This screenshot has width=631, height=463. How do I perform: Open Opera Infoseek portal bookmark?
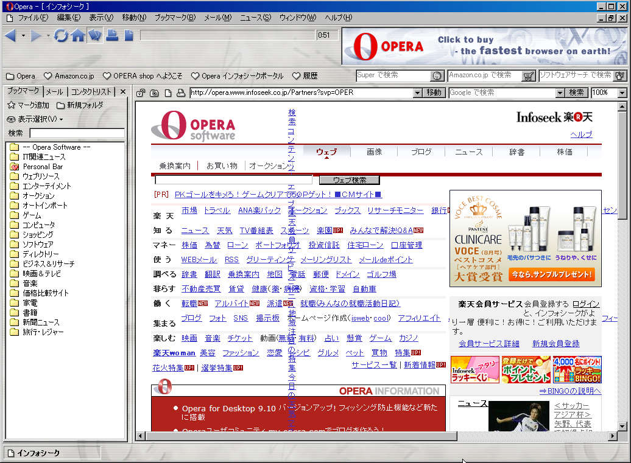pos(237,76)
